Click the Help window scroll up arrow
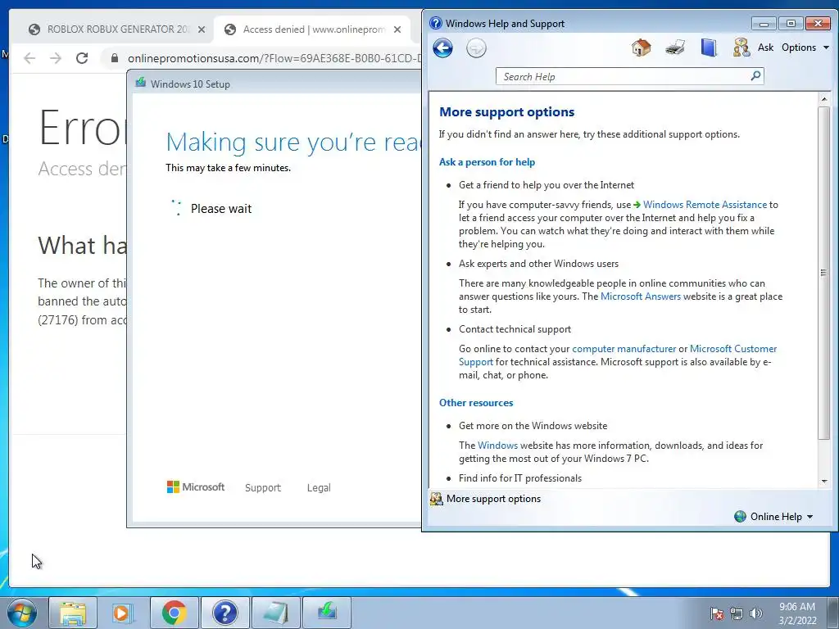 (824, 99)
